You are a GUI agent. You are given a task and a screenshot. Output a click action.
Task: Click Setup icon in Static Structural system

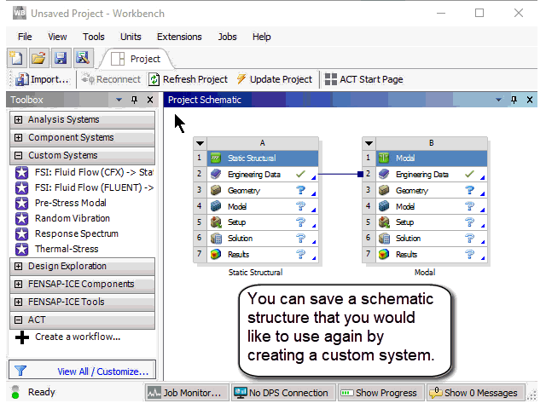coord(216,222)
